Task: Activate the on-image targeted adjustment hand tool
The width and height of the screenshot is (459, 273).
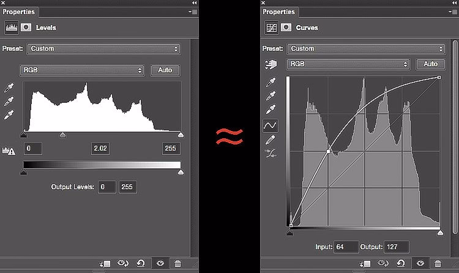Action: click(x=271, y=64)
